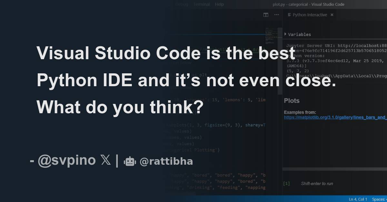This screenshot has height=202, width=387.
Task: Open more actions via the ellipsis icon
Action: 276,15
